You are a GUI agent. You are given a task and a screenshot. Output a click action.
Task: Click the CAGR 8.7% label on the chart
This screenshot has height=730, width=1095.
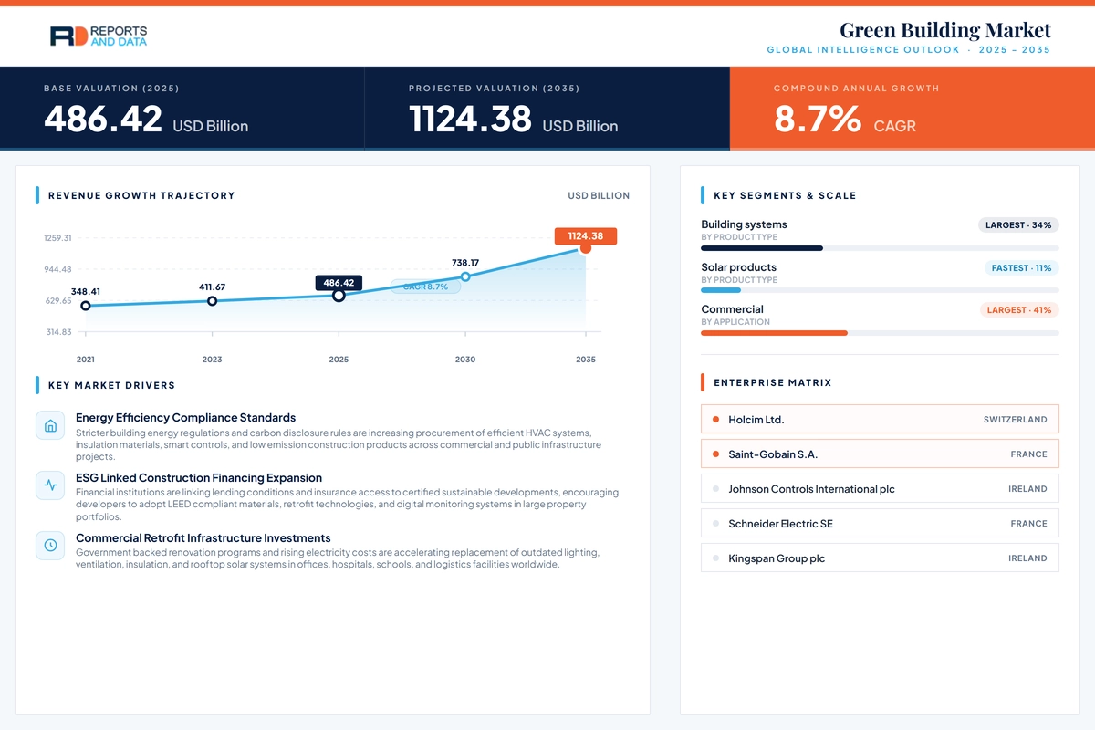(425, 287)
